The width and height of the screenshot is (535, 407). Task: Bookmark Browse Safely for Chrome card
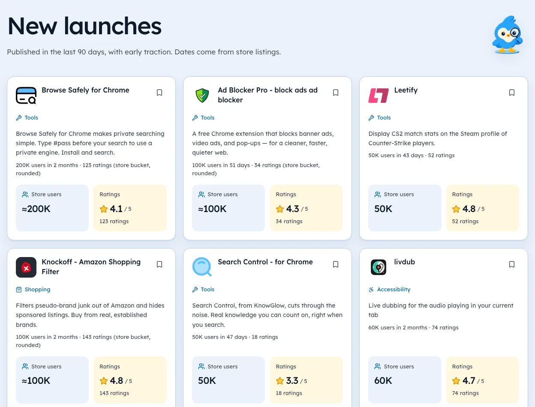pyautogui.click(x=159, y=93)
